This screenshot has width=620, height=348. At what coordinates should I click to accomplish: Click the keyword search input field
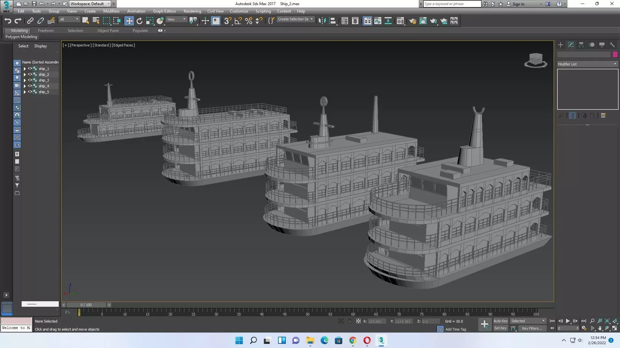(x=452, y=4)
